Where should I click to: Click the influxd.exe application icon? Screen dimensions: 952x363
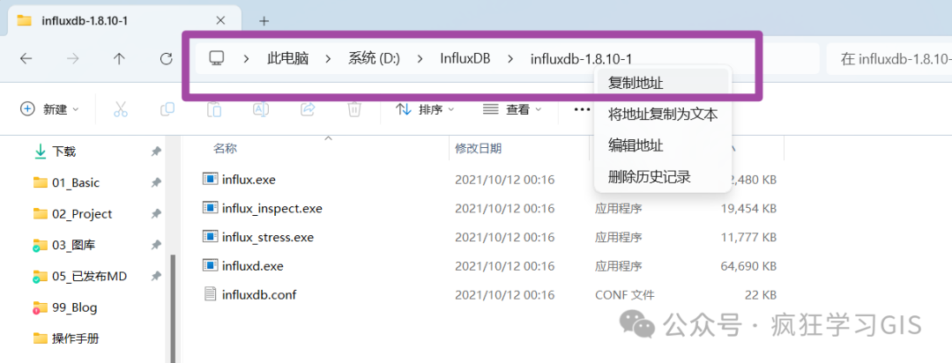(210, 265)
